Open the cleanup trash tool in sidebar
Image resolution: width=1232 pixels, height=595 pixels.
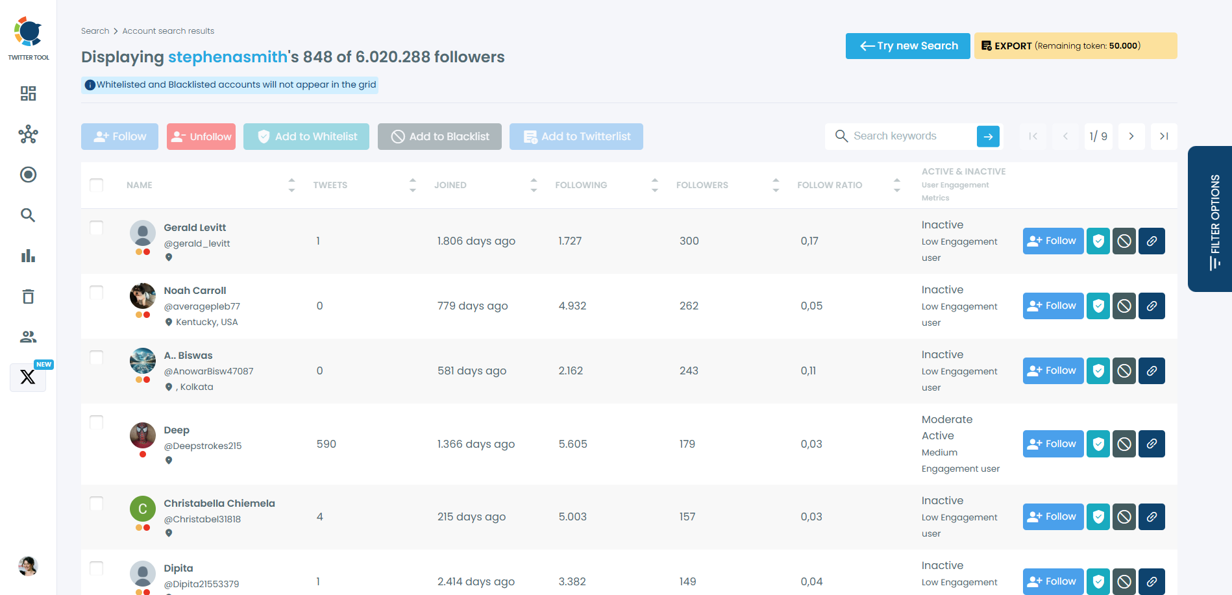click(x=28, y=296)
